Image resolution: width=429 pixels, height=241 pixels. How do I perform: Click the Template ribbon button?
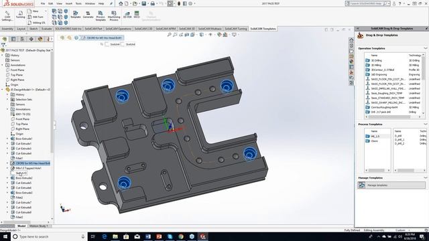point(76,15)
